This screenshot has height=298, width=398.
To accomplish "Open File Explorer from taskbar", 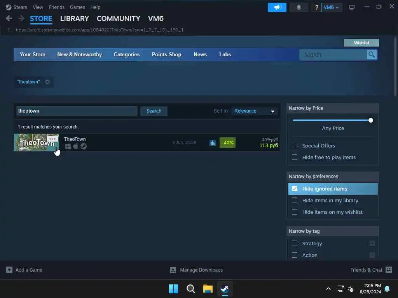I will (208, 289).
